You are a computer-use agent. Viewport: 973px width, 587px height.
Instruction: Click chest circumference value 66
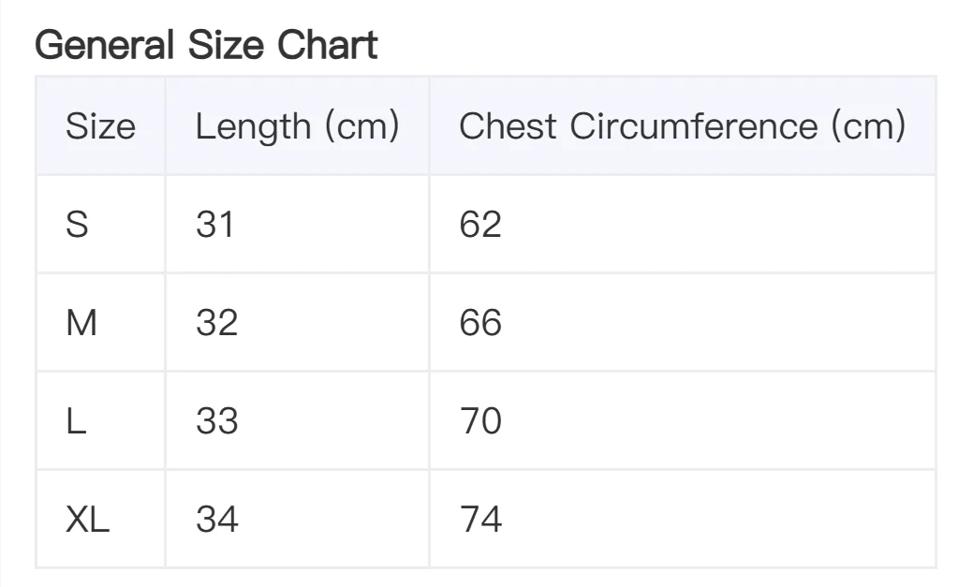(480, 323)
